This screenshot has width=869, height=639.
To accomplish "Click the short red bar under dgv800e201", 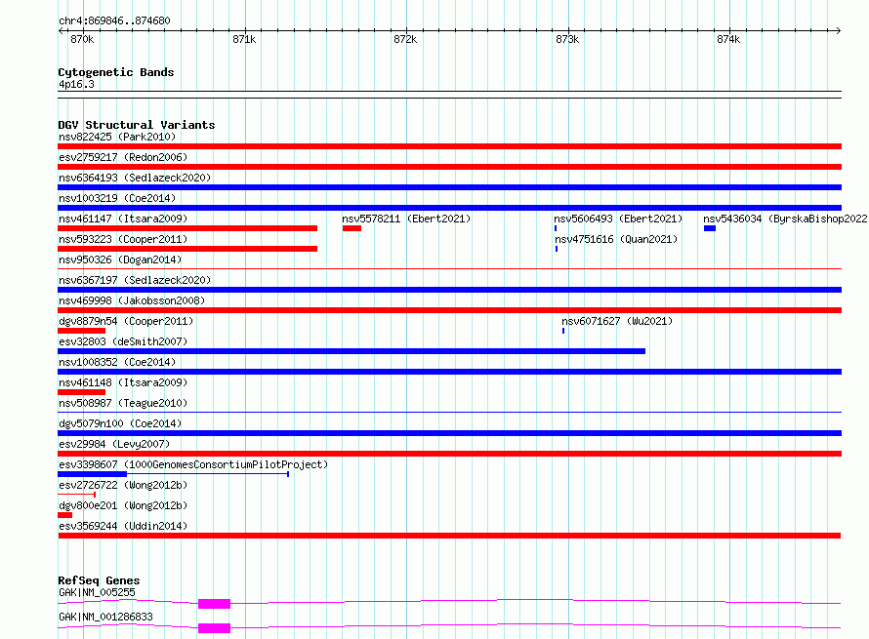I will (64, 515).
